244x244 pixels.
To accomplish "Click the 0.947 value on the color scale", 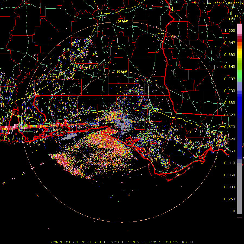I will point(230,43).
